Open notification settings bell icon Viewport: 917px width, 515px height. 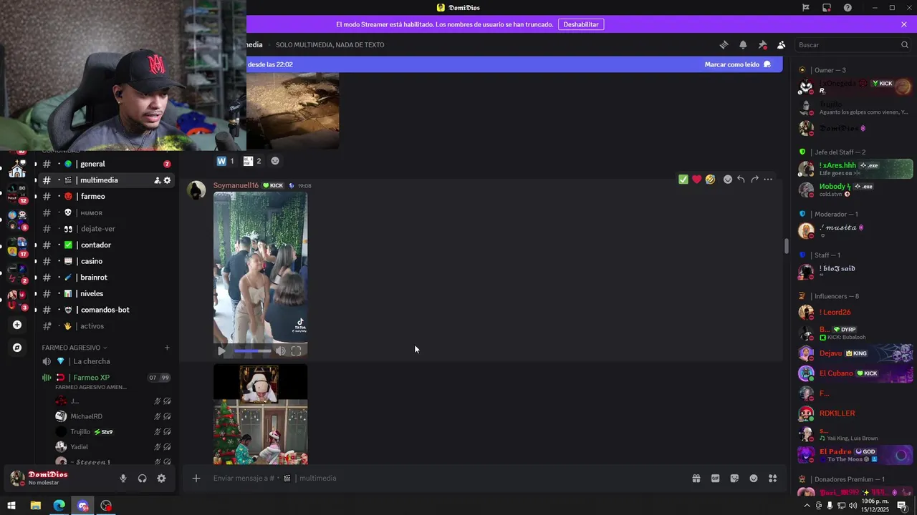(x=743, y=44)
